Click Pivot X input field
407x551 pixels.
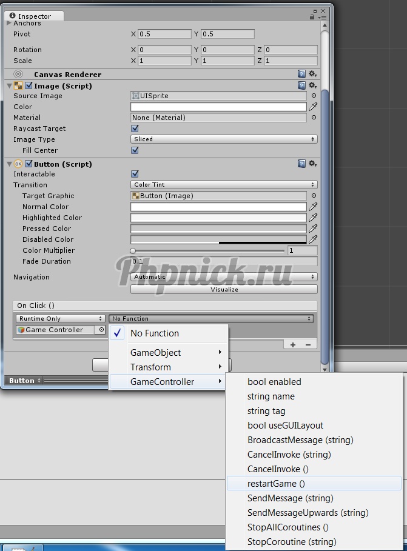164,34
